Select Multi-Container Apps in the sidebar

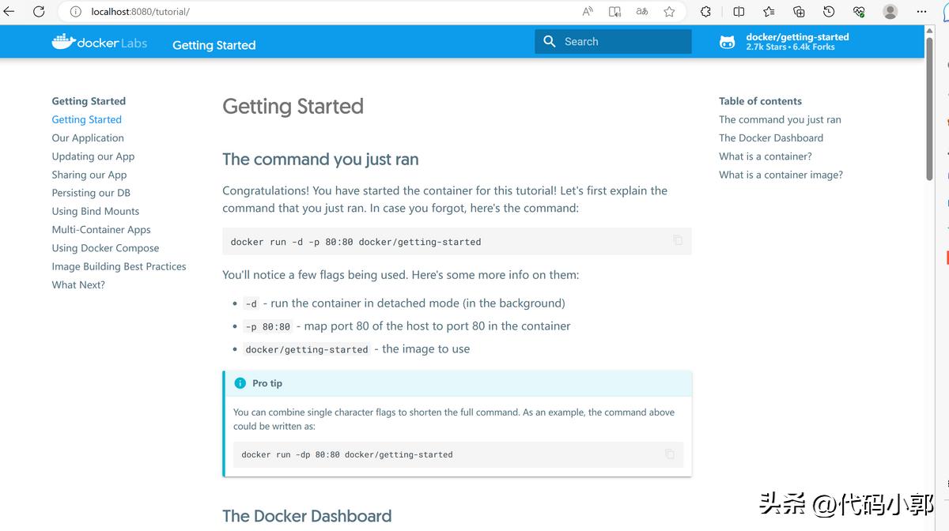[x=101, y=229]
